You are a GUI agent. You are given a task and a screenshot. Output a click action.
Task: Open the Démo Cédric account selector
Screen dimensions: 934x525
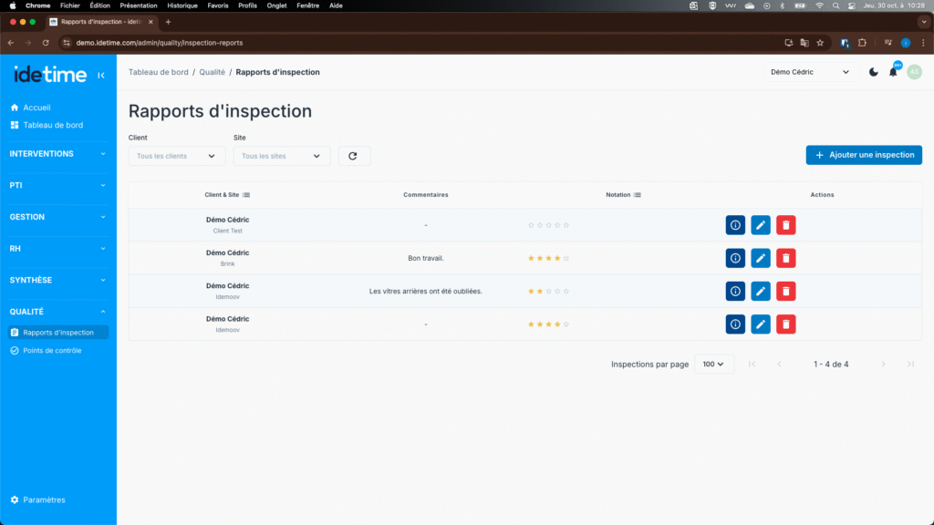click(x=809, y=72)
